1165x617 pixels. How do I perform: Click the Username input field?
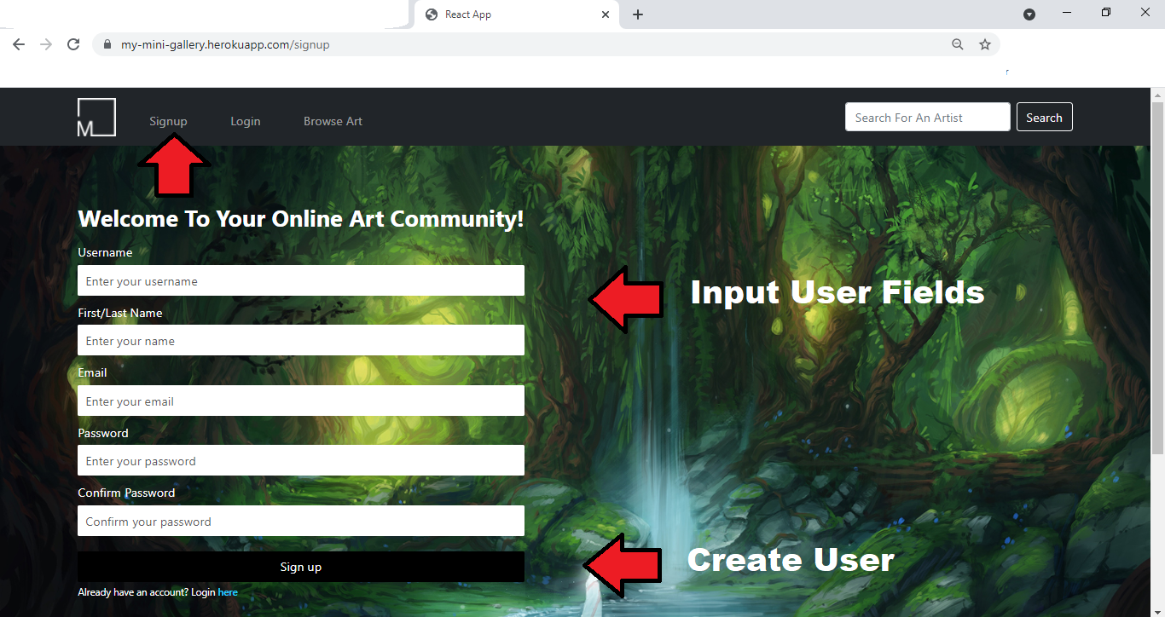(x=301, y=281)
